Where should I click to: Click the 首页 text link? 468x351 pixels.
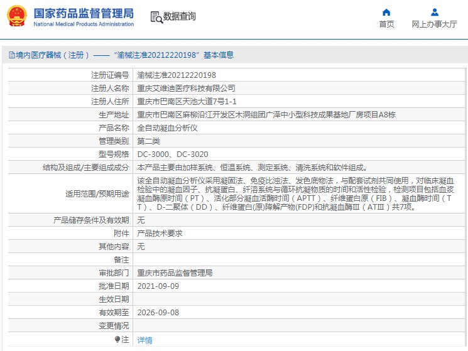point(386,24)
